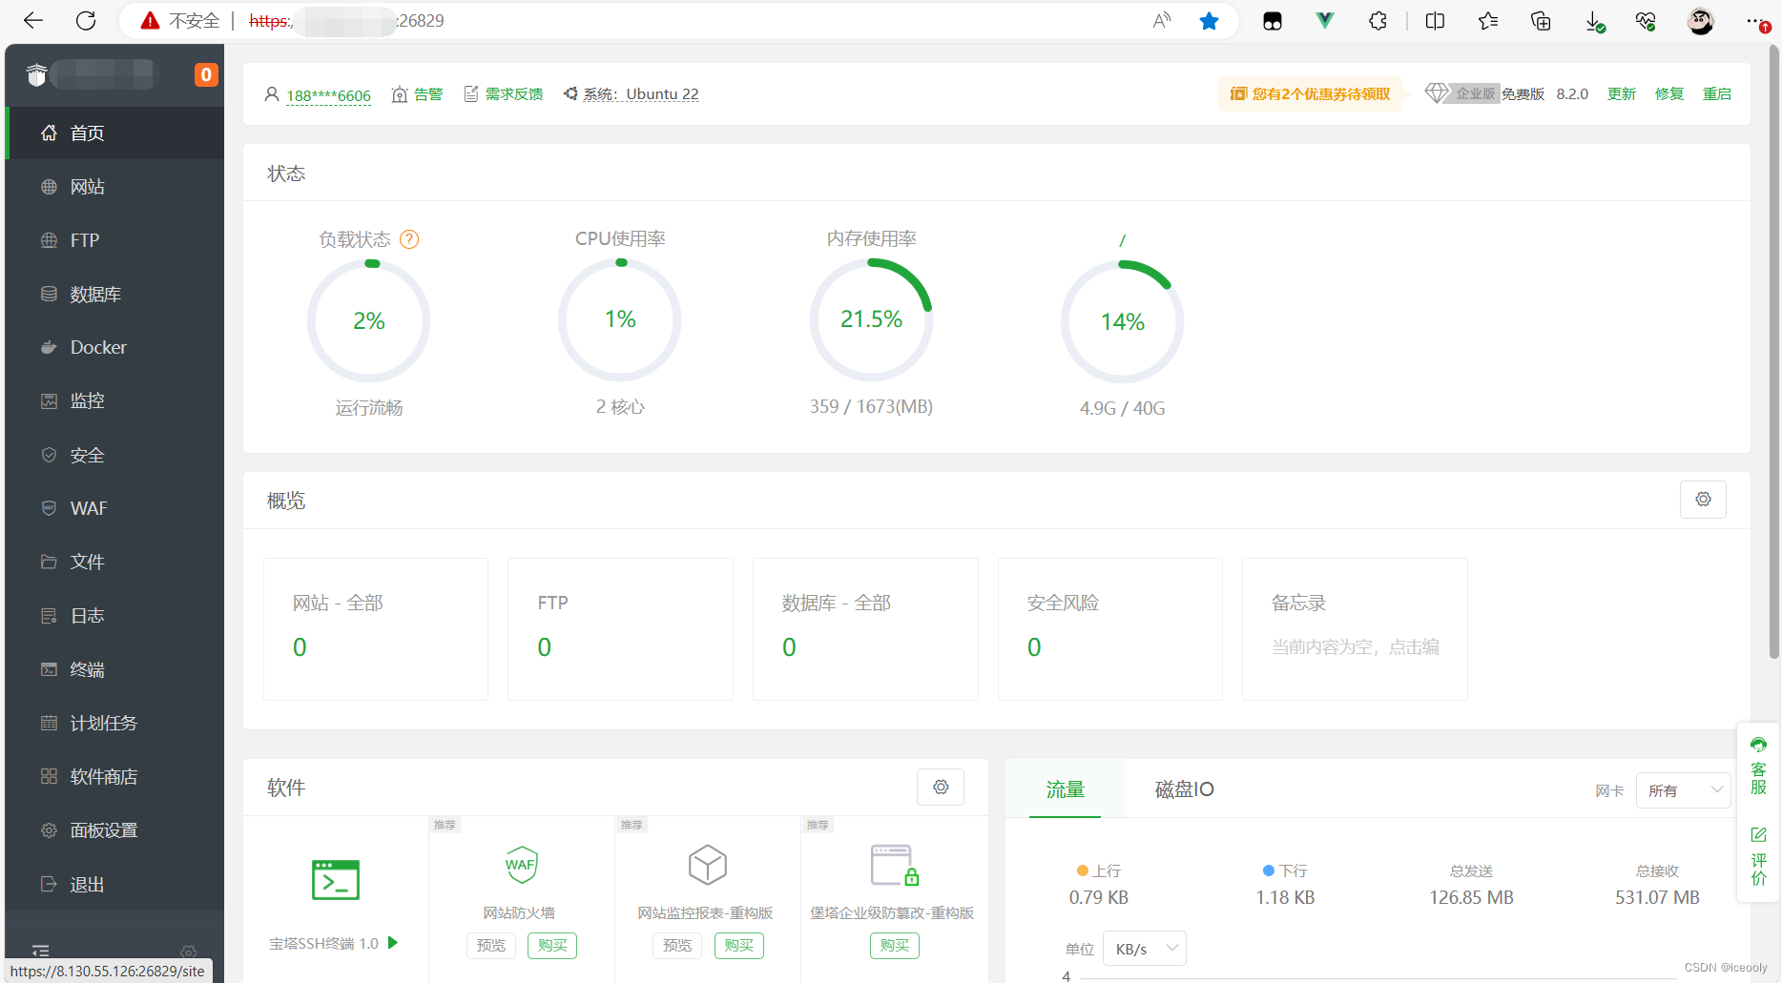Open 安全 in sidebar
This screenshot has width=1782, height=983.
tap(114, 455)
